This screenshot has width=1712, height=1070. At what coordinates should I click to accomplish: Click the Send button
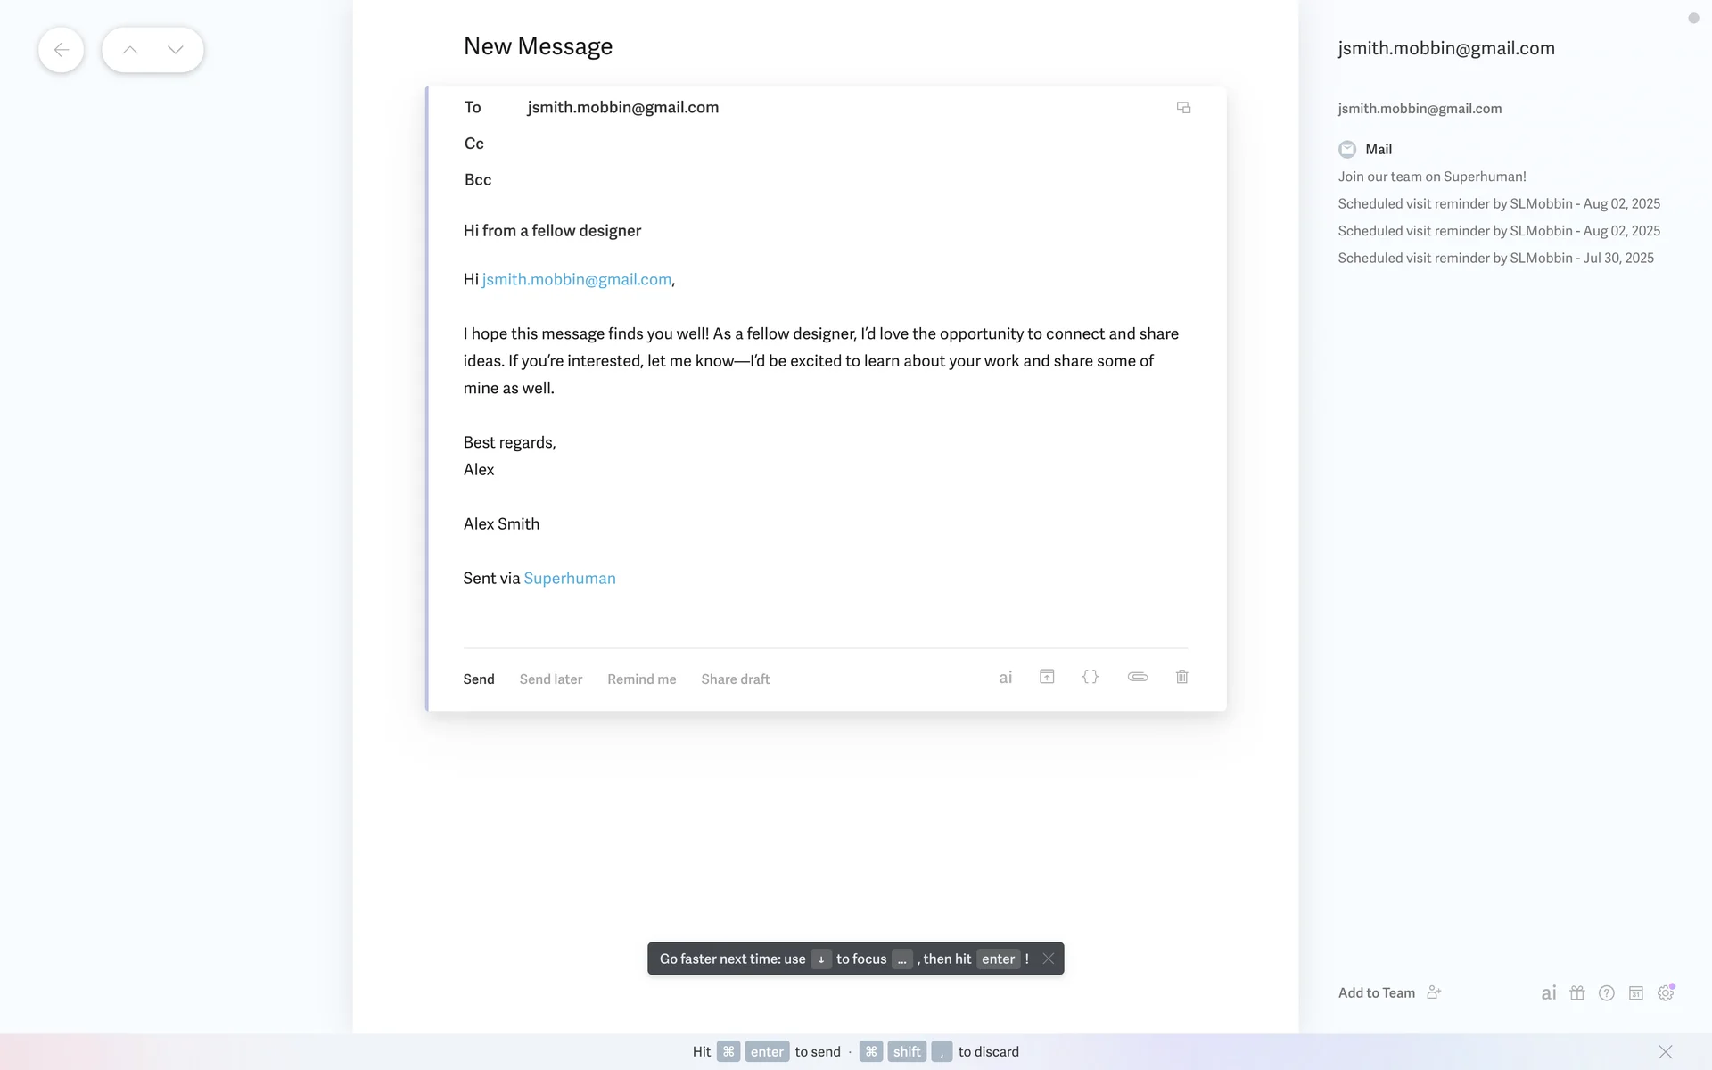click(x=479, y=679)
